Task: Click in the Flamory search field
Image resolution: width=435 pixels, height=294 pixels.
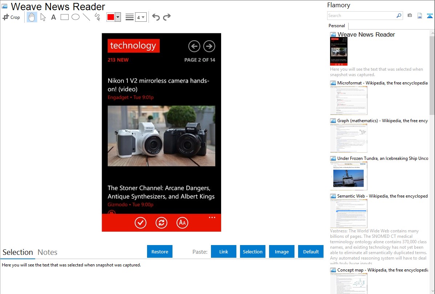Action: [362, 16]
